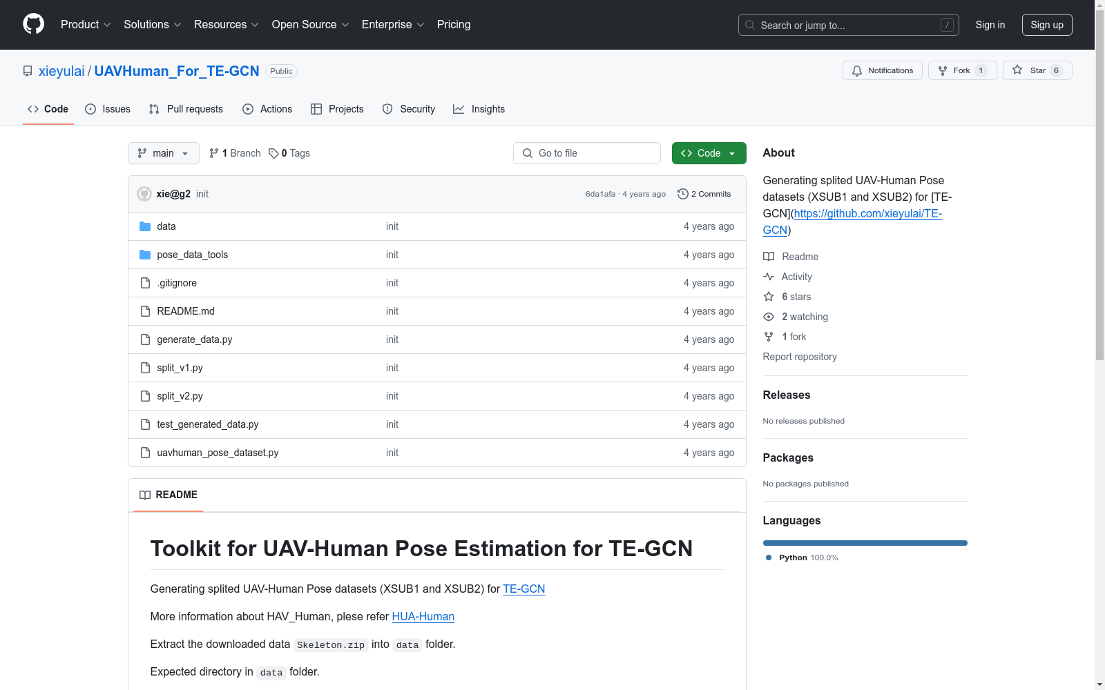The height and width of the screenshot is (690, 1105).
Task: Click the data folder icon
Action: tap(145, 226)
